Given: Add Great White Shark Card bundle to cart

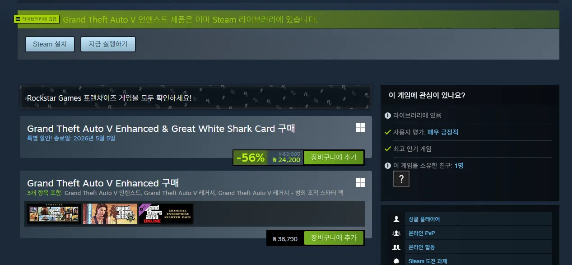Looking at the screenshot, I should (334, 157).
